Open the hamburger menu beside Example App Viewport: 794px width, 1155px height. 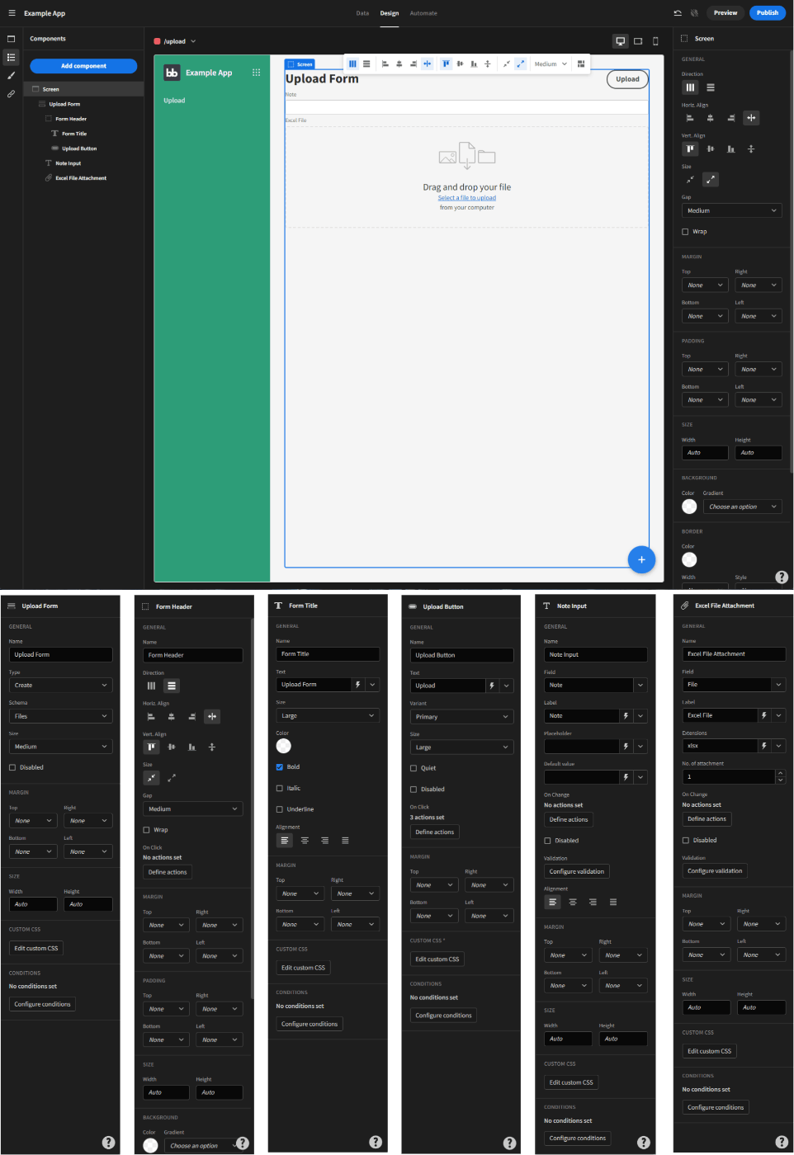(x=12, y=13)
